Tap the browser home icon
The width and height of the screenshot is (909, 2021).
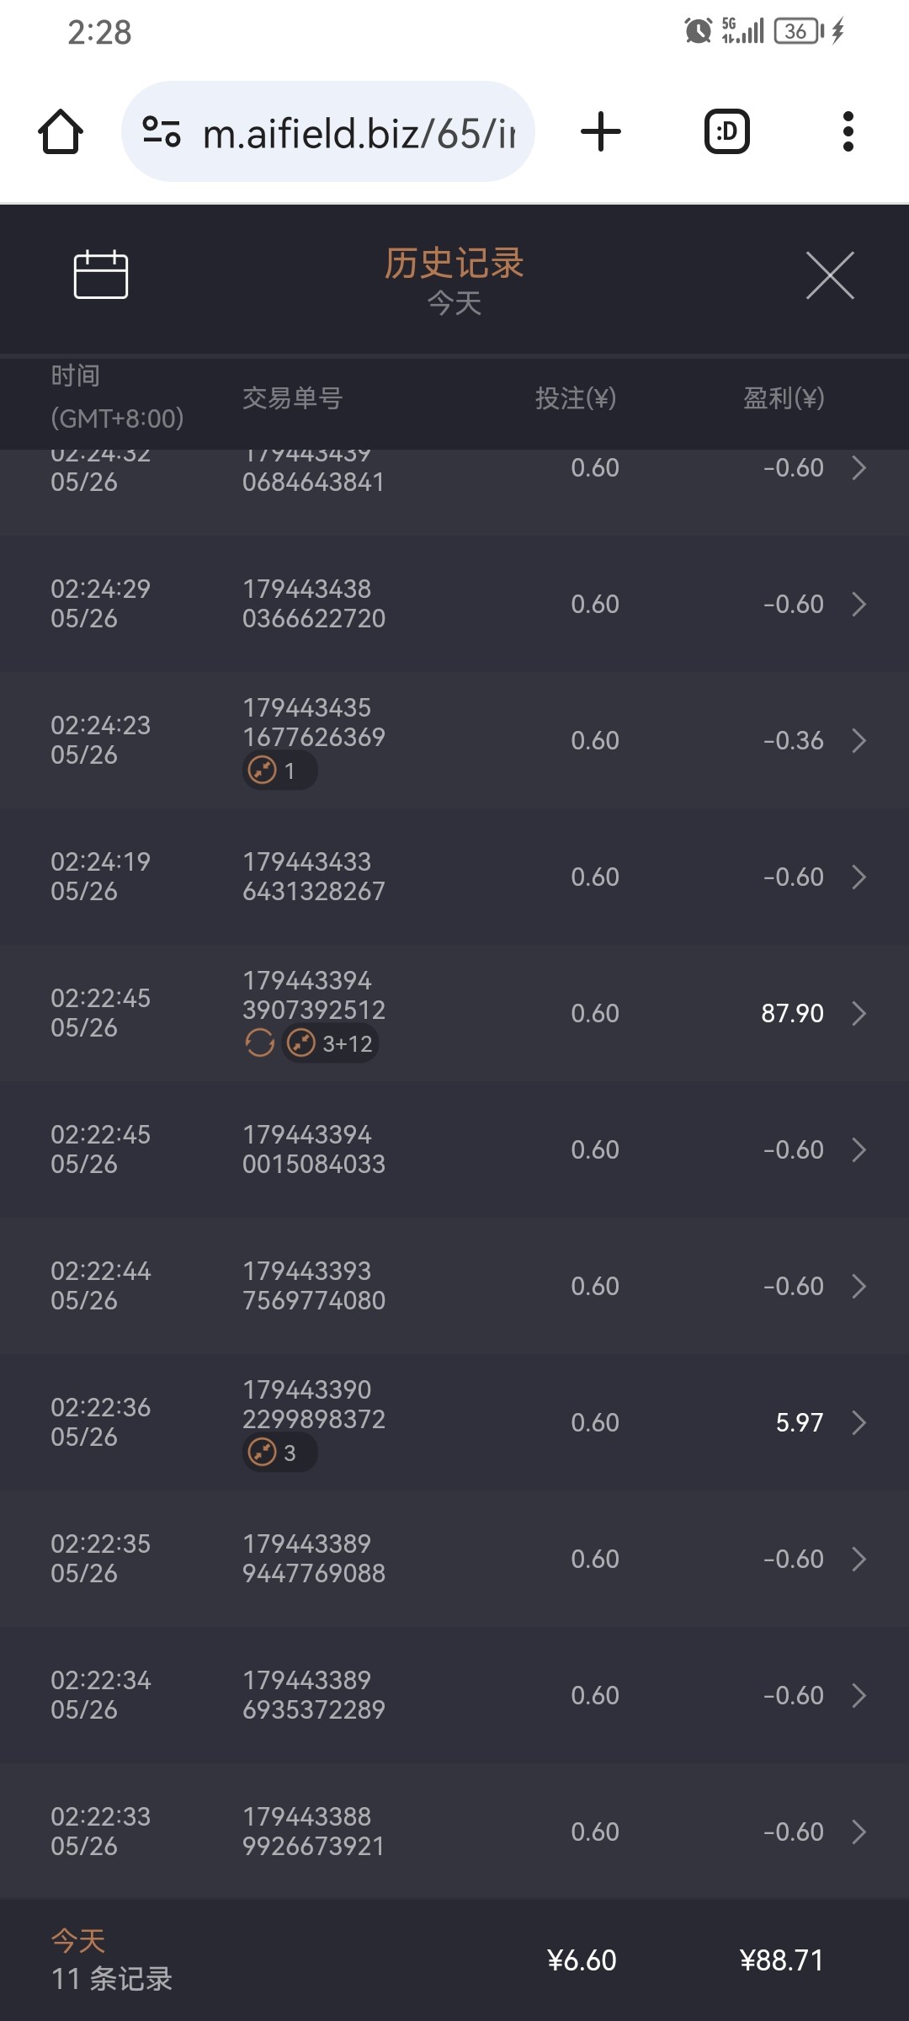[x=61, y=132]
